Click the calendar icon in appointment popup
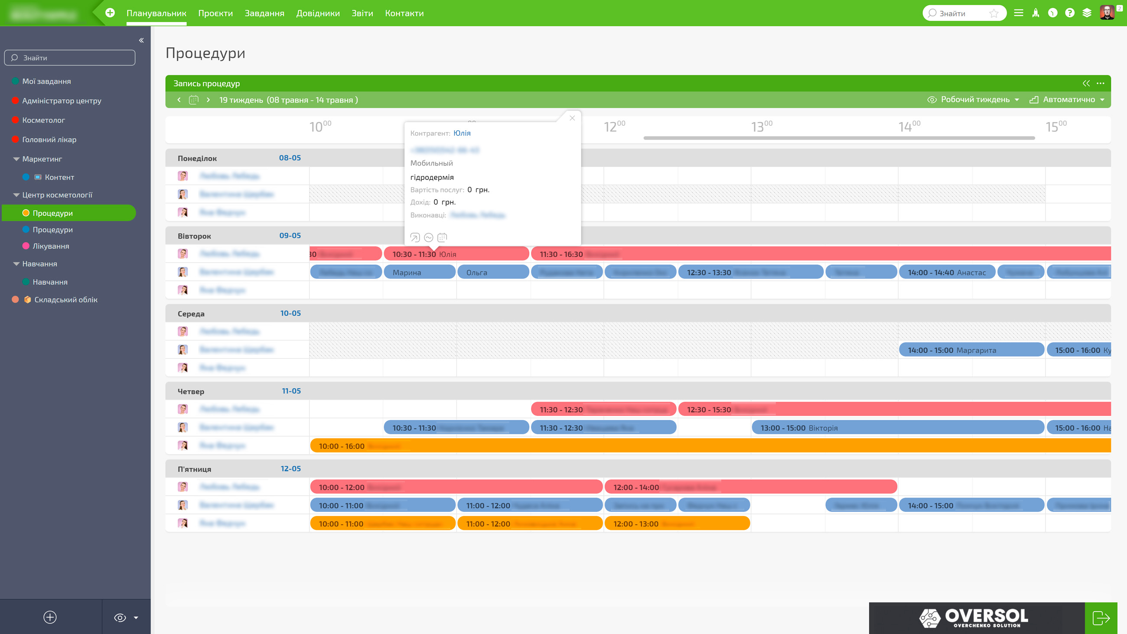The width and height of the screenshot is (1127, 634). point(442,237)
